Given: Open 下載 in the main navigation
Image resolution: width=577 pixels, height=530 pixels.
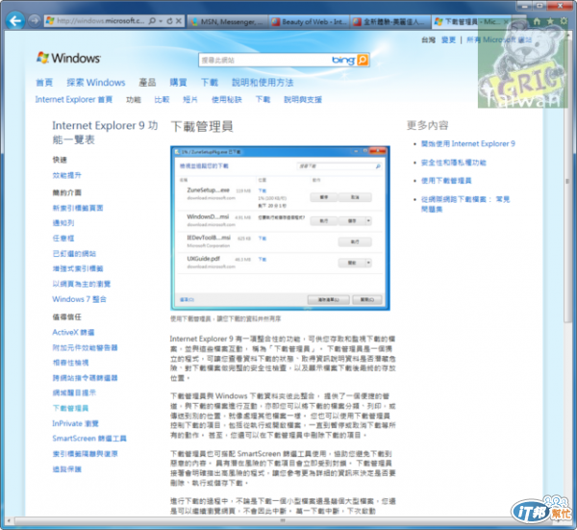Looking at the screenshot, I should point(210,83).
